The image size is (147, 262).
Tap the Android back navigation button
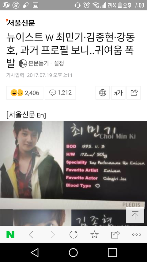coord(35,252)
